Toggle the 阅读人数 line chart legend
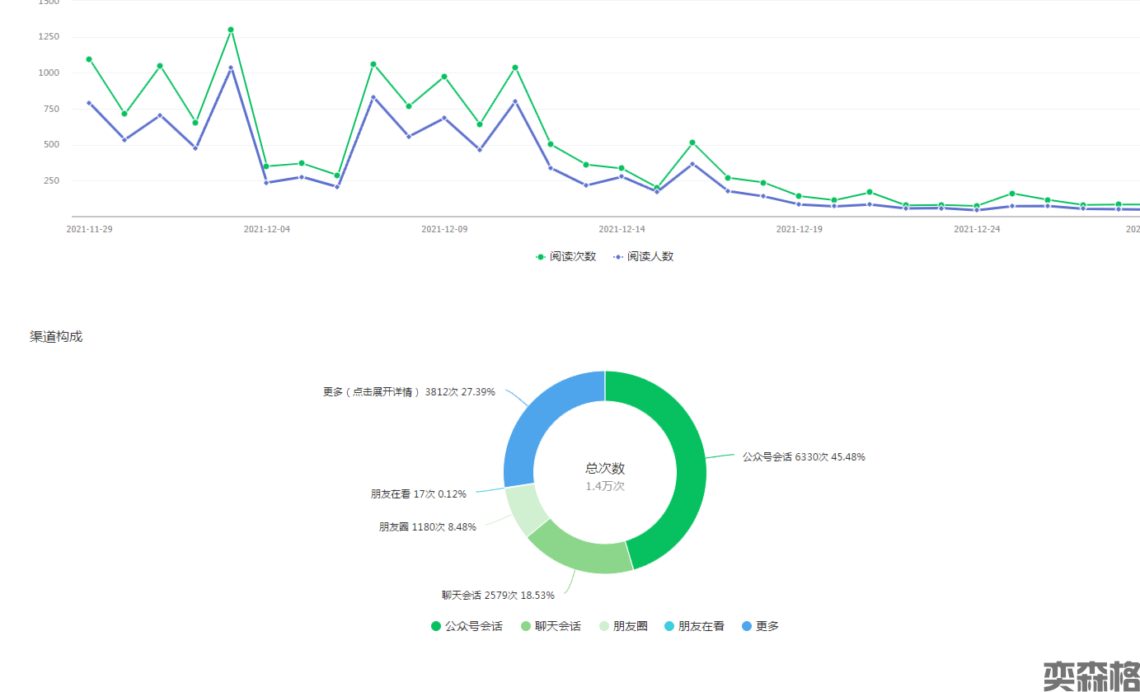 point(643,256)
